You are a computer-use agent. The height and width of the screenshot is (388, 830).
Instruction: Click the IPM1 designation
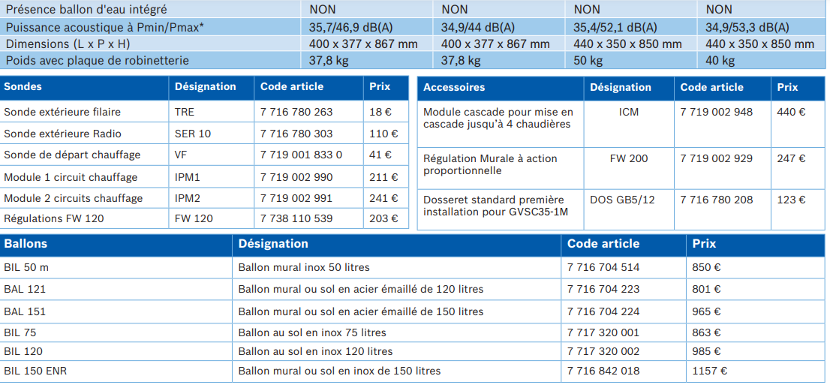[188, 177]
